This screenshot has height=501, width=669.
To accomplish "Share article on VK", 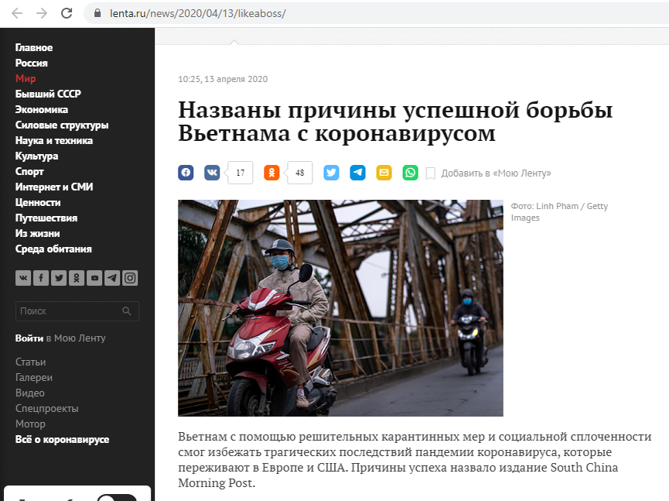I will [212, 173].
